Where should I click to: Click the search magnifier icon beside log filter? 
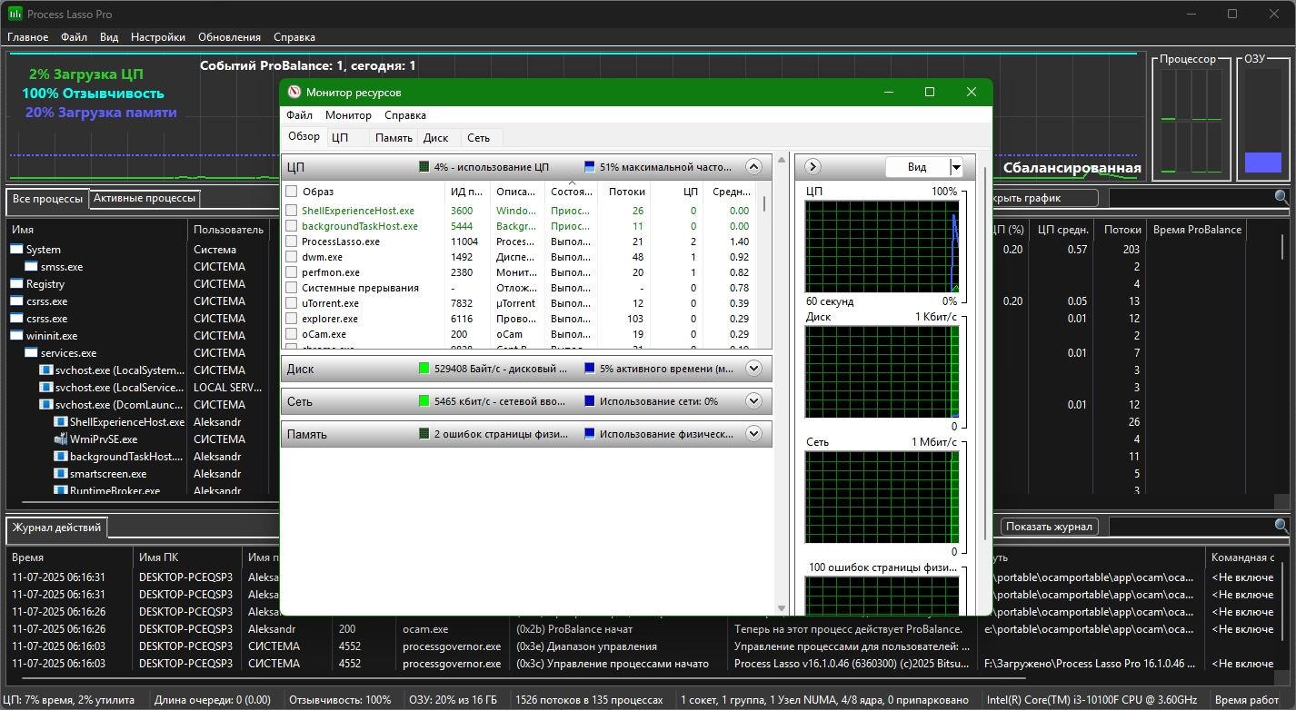(x=1281, y=527)
